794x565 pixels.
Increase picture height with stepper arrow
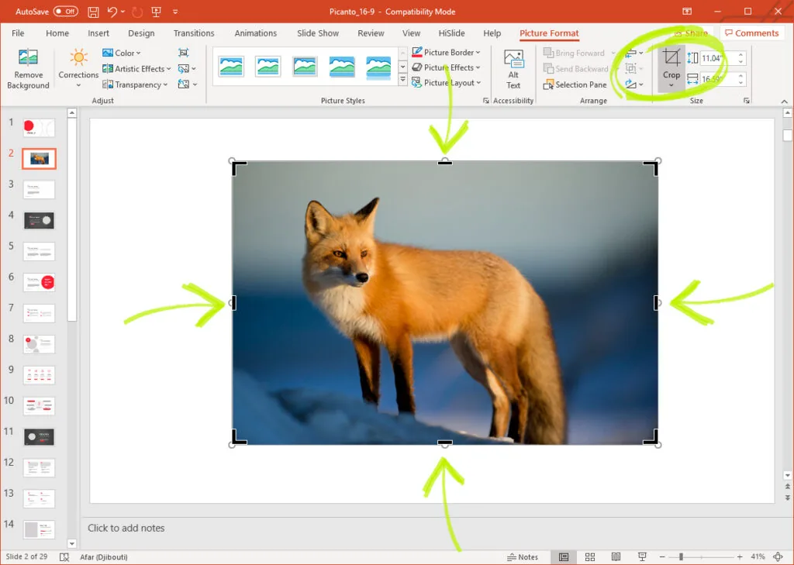click(x=740, y=55)
